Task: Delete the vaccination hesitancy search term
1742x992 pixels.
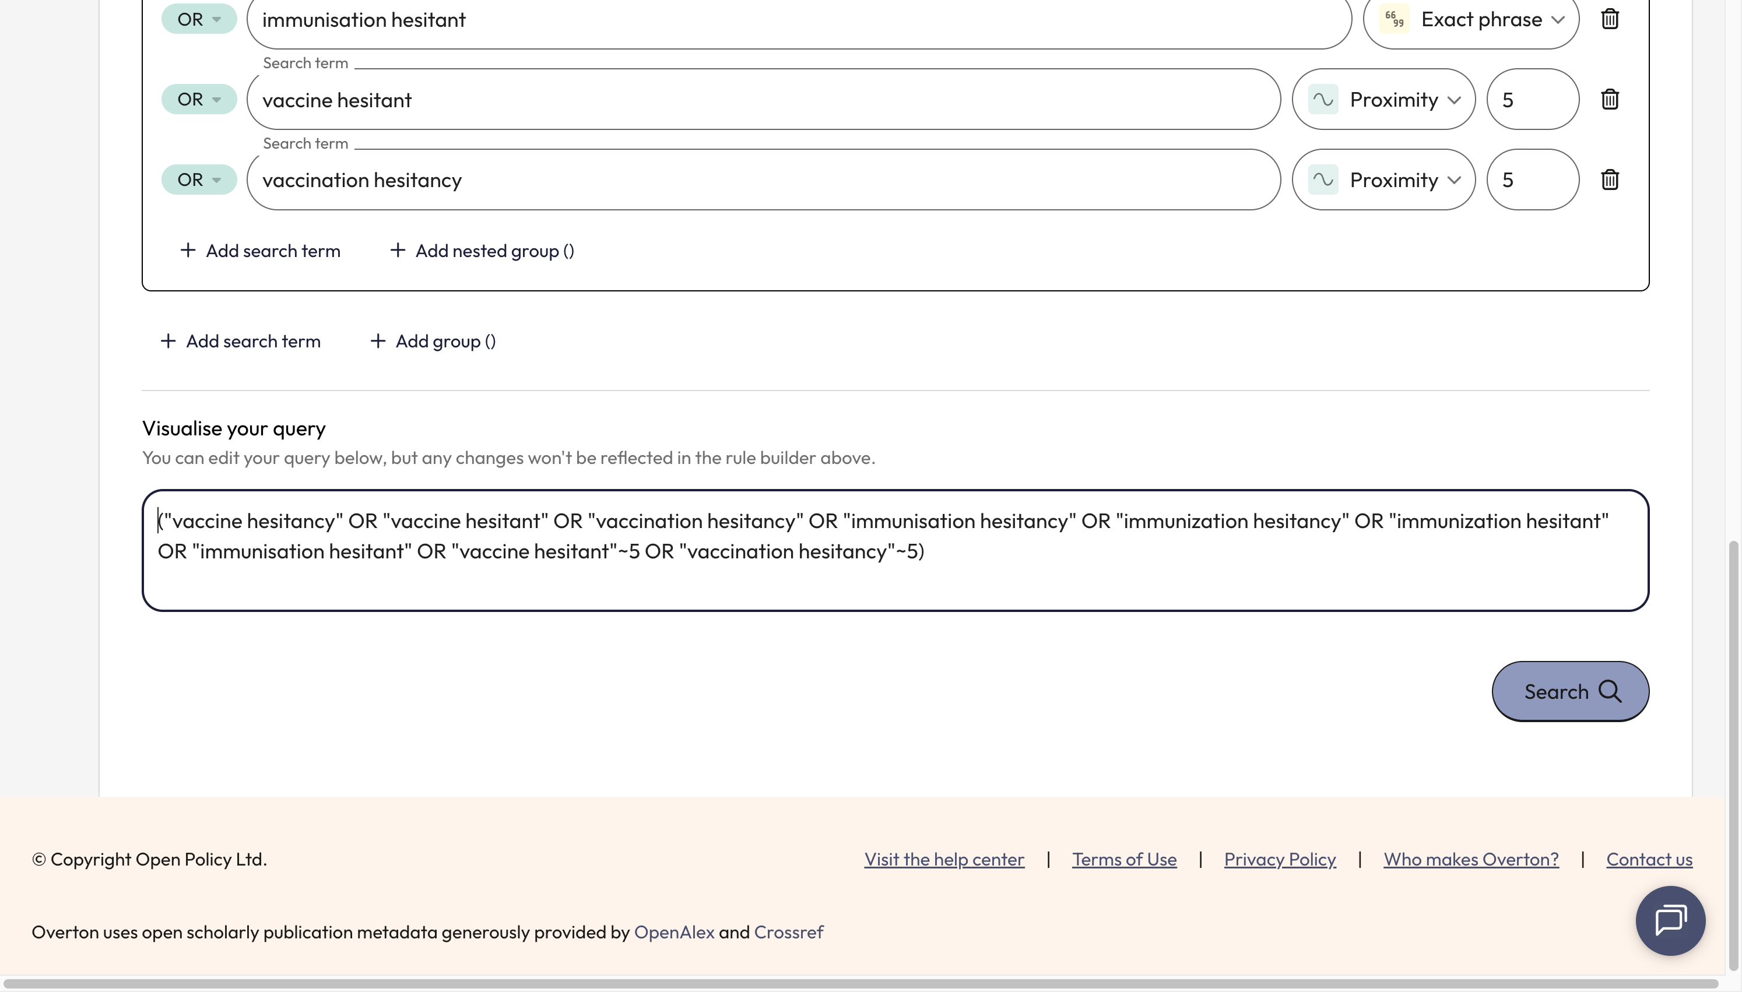Action: tap(1609, 179)
